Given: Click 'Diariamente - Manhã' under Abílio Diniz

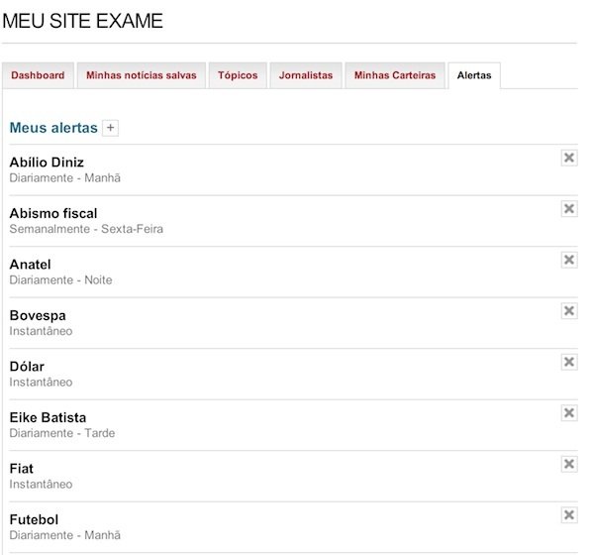Looking at the screenshot, I should (x=65, y=178).
